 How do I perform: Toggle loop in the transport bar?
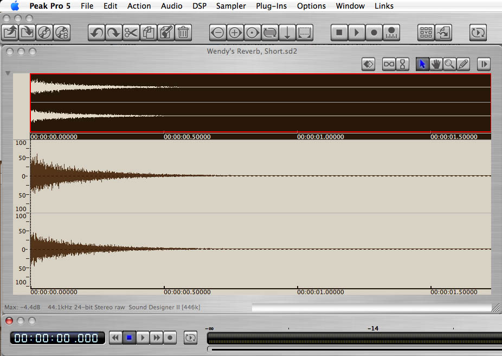click(x=190, y=338)
